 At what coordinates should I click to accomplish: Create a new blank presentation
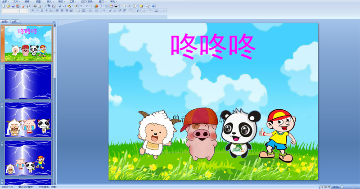click(x=4, y=6)
